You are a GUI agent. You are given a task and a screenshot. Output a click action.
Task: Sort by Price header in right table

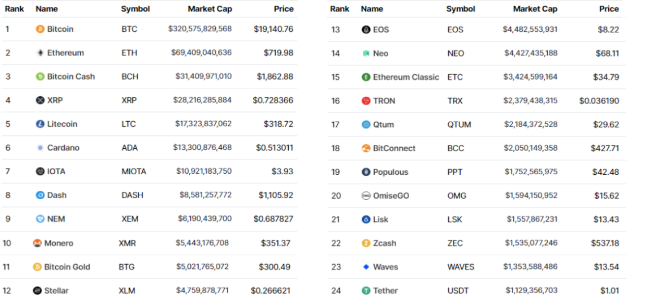[x=609, y=9]
